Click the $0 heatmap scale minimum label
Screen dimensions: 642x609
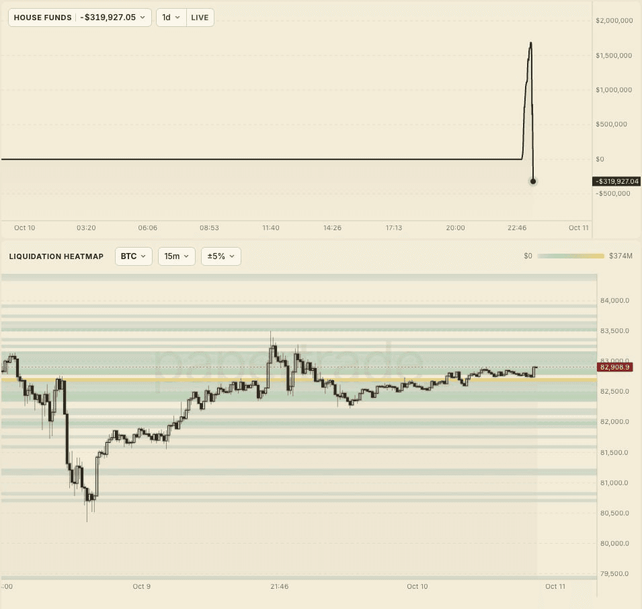coord(528,256)
